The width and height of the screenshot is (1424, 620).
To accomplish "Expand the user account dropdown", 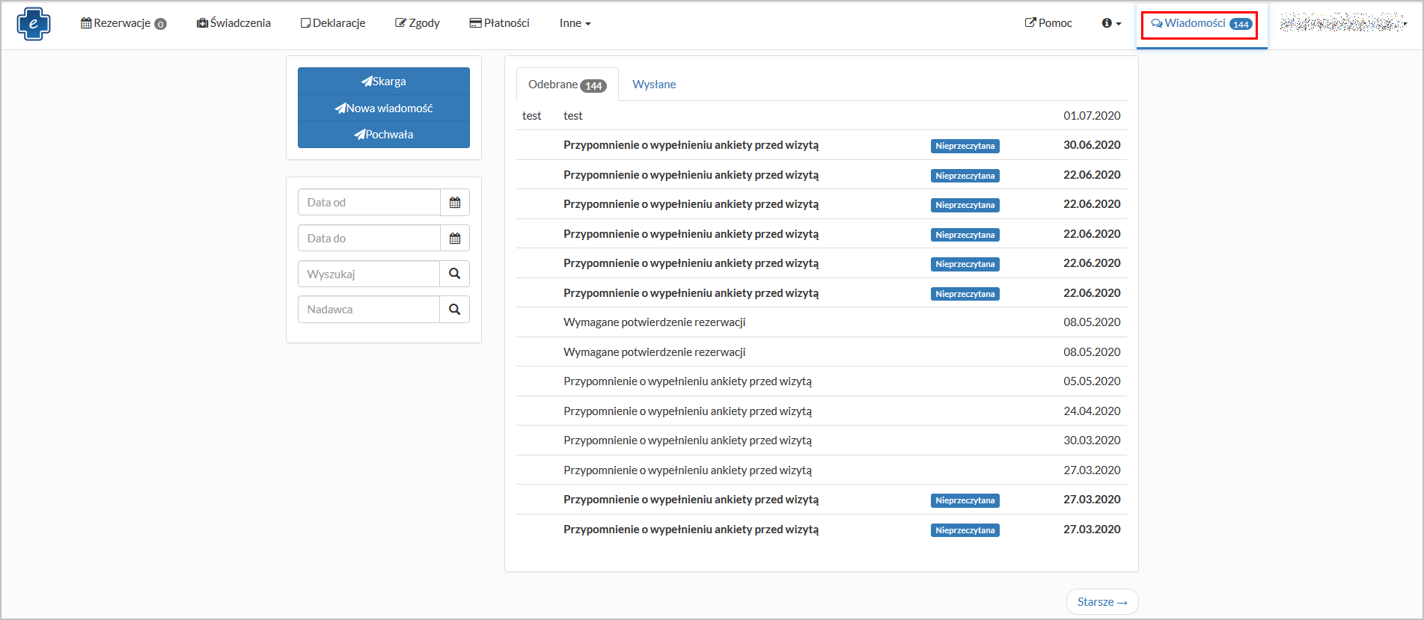I will tap(1344, 23).
